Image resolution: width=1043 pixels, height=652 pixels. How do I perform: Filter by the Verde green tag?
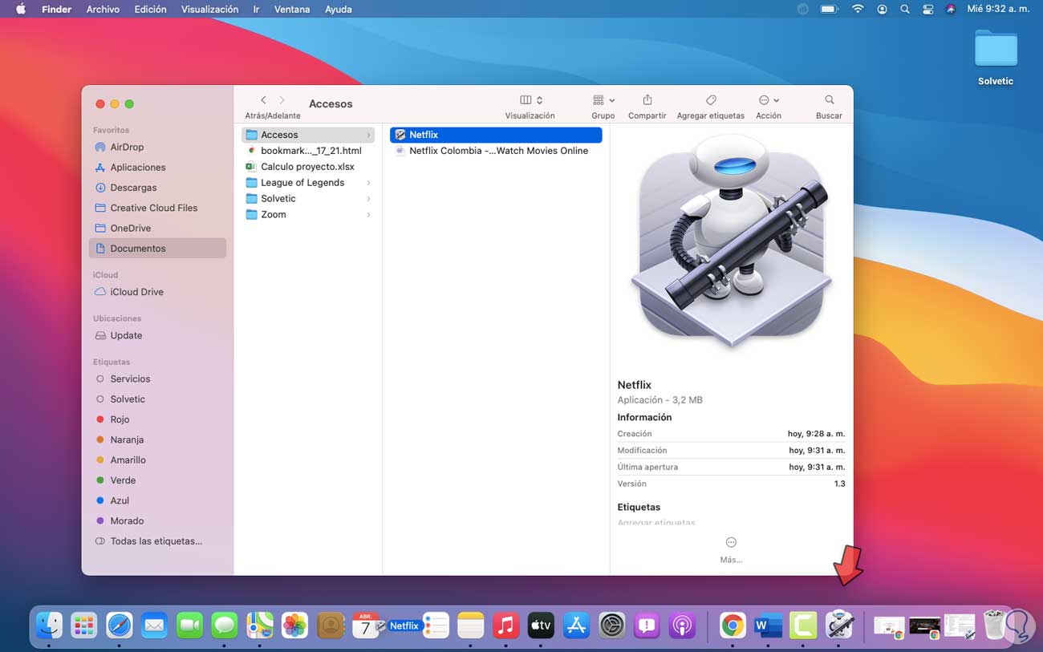[157, 480]
